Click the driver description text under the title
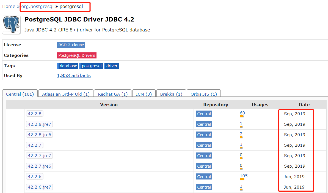 click(87, 30)
